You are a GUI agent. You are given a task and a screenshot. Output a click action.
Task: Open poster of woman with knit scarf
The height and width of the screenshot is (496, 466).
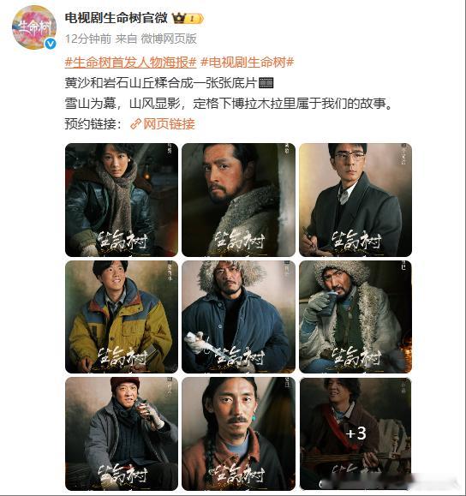[x=122, y=200]
